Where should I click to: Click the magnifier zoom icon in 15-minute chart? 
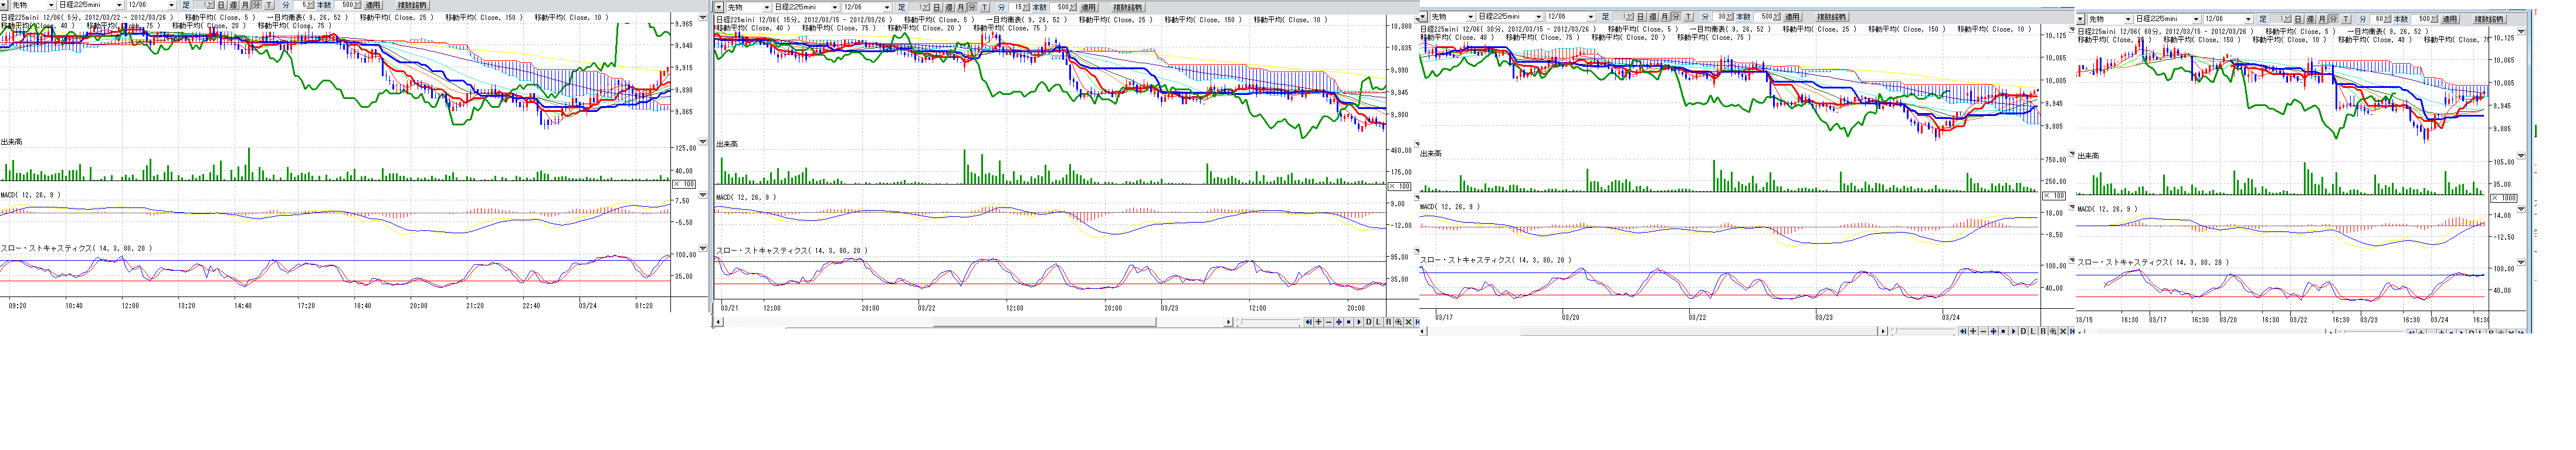tap(1399, 322)
